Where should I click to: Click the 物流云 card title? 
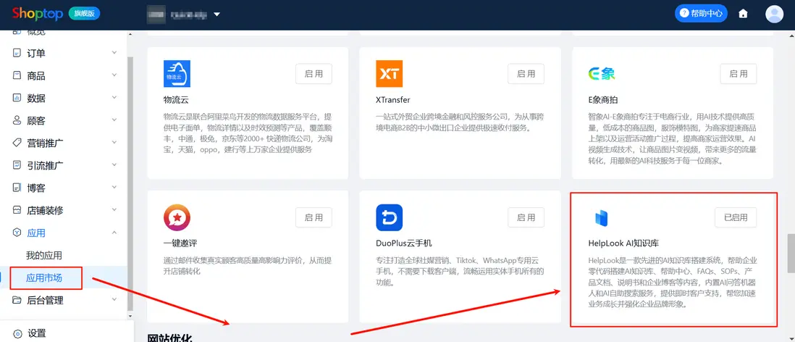point(176,99)
